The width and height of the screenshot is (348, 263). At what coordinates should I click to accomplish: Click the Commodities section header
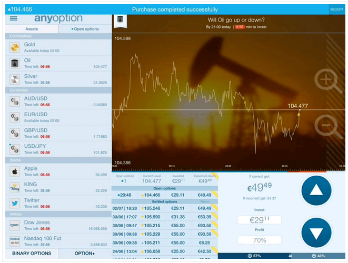pos(58,36)
